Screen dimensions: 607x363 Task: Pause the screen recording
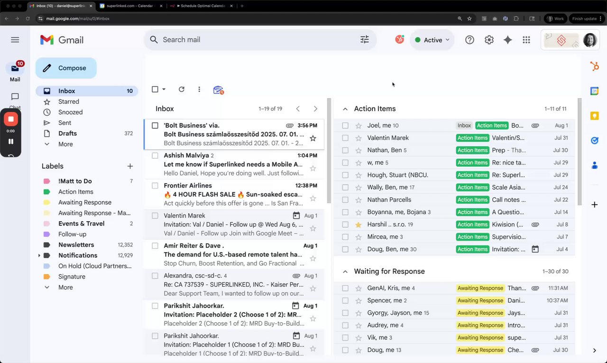(x=10, y=141)
